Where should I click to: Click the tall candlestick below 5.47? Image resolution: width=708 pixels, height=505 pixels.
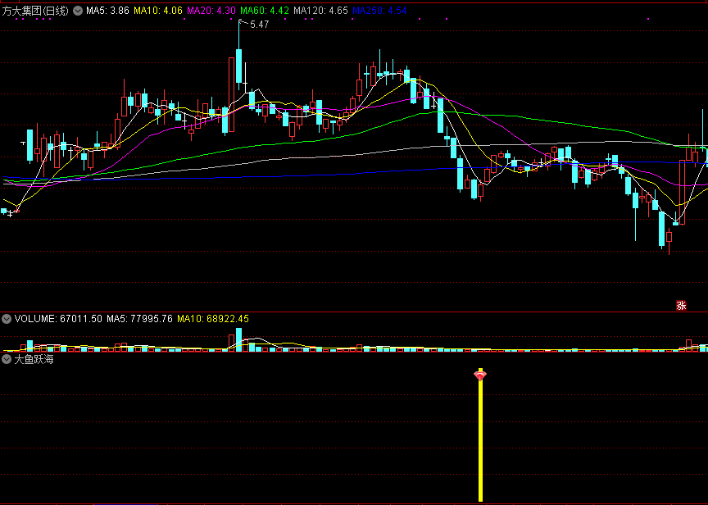[x=238, y=66]
